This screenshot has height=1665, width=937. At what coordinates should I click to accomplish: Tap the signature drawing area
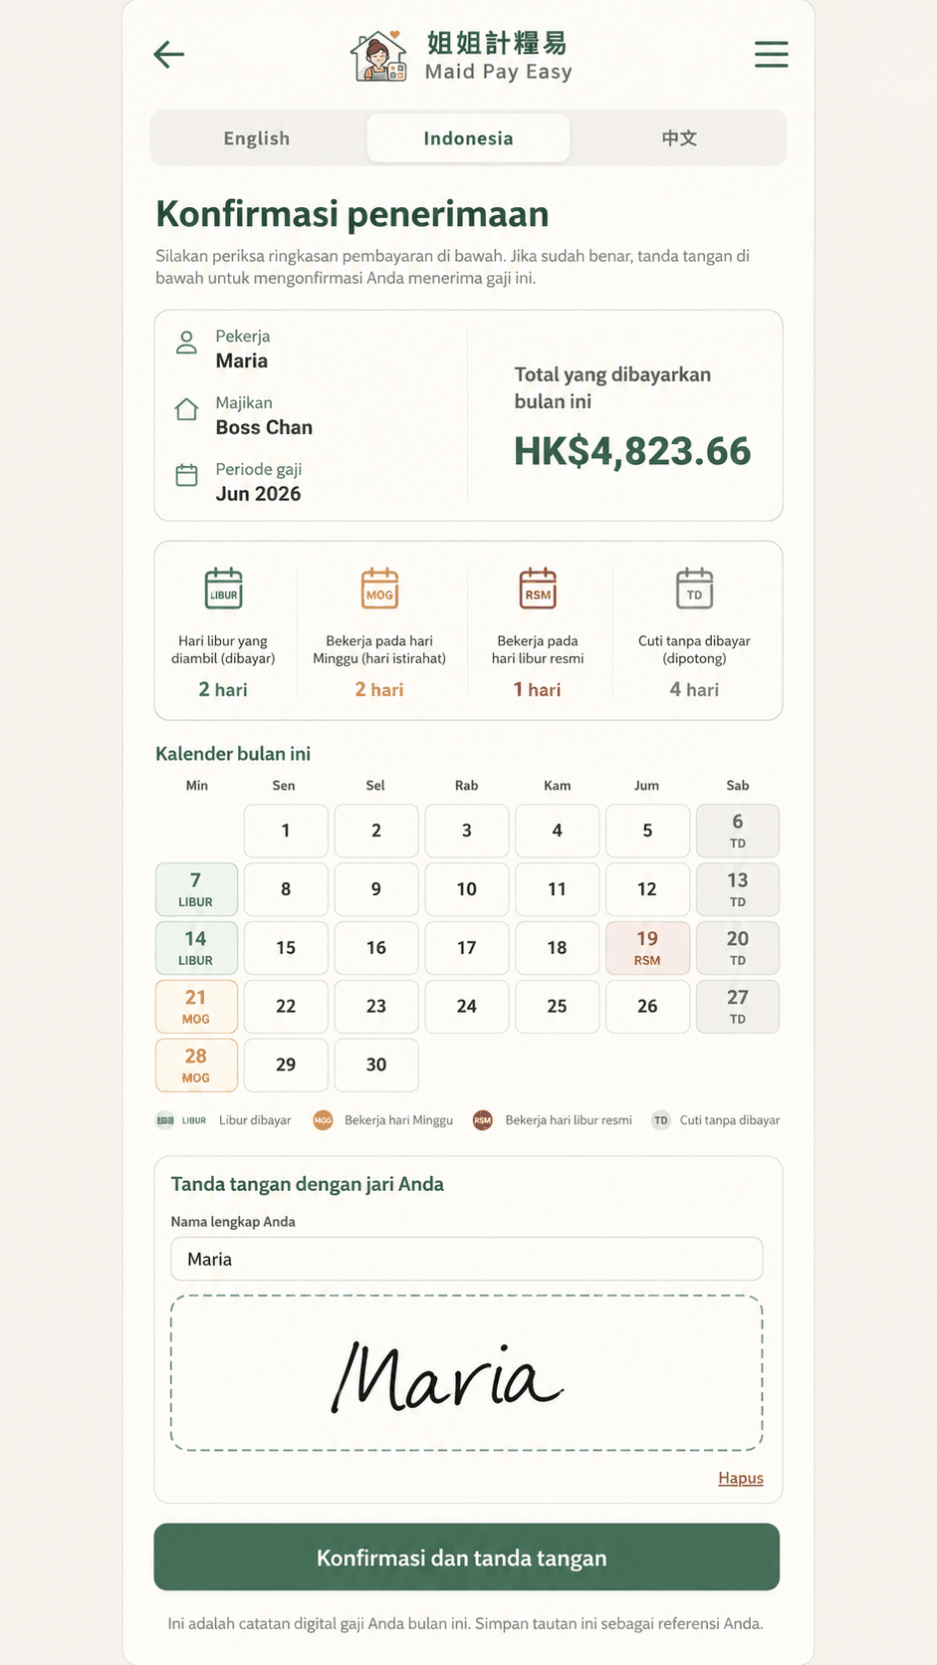467,1373
